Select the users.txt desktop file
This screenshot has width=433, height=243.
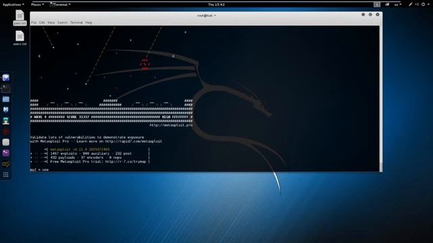(x=20, y=38)
